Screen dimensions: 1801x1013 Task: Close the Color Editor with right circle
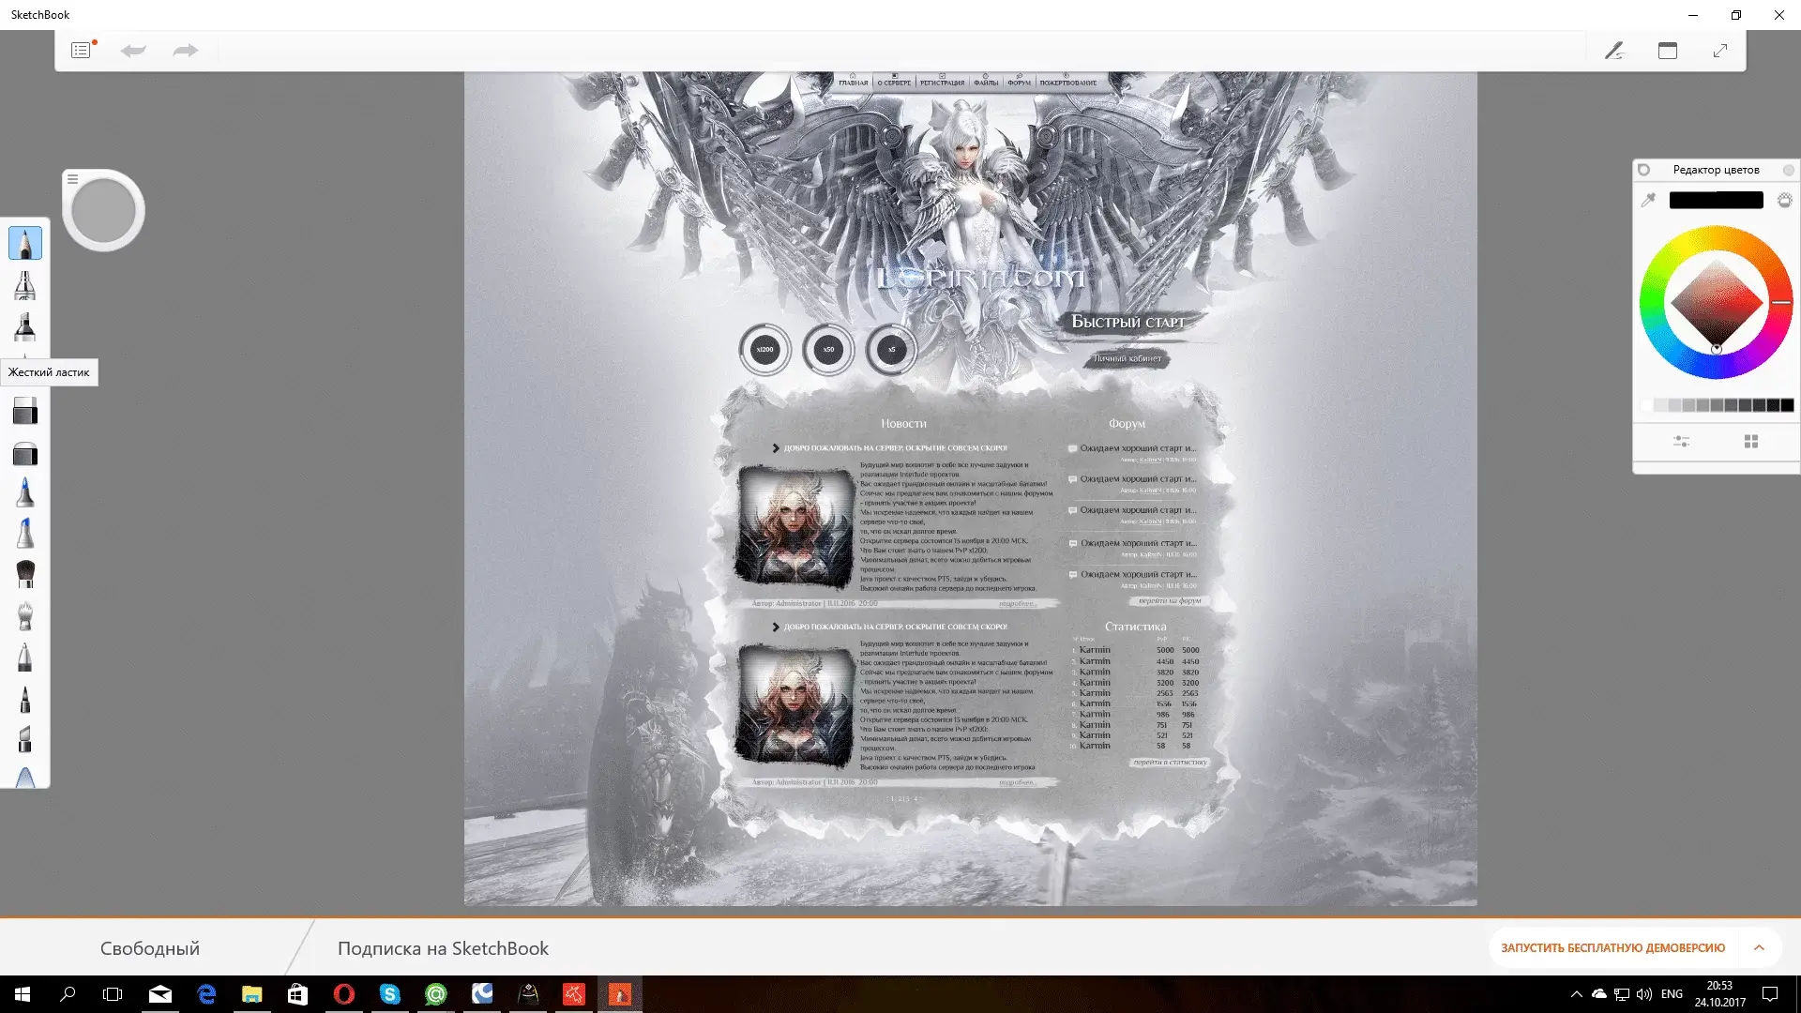[1788, 170]
